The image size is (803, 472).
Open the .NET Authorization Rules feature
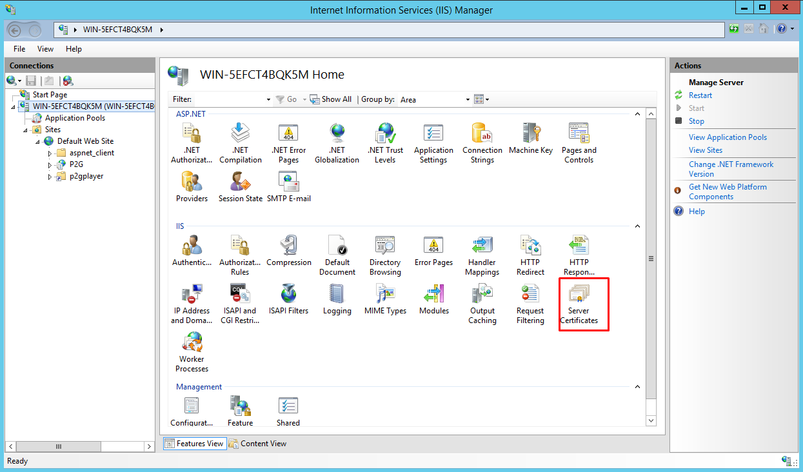192,143
